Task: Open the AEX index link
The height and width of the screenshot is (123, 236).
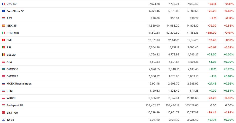Action: tap(9, 18)
